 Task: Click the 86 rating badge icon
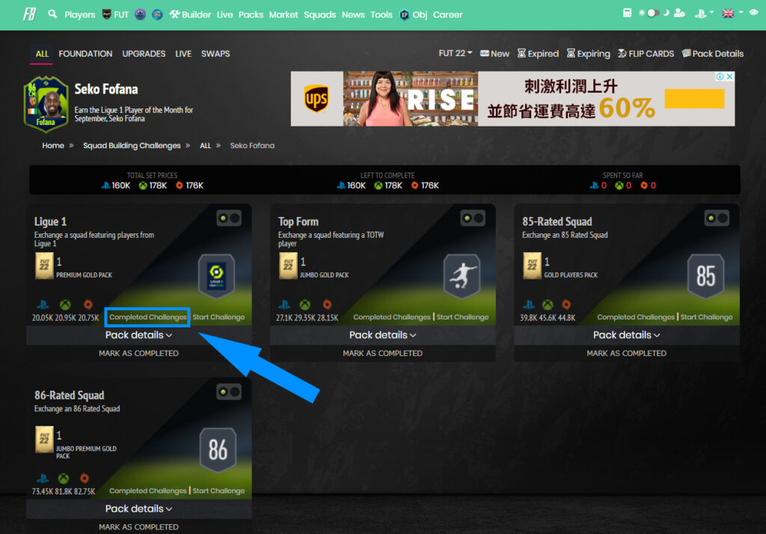pyautogui.click(x=218, y=450)
